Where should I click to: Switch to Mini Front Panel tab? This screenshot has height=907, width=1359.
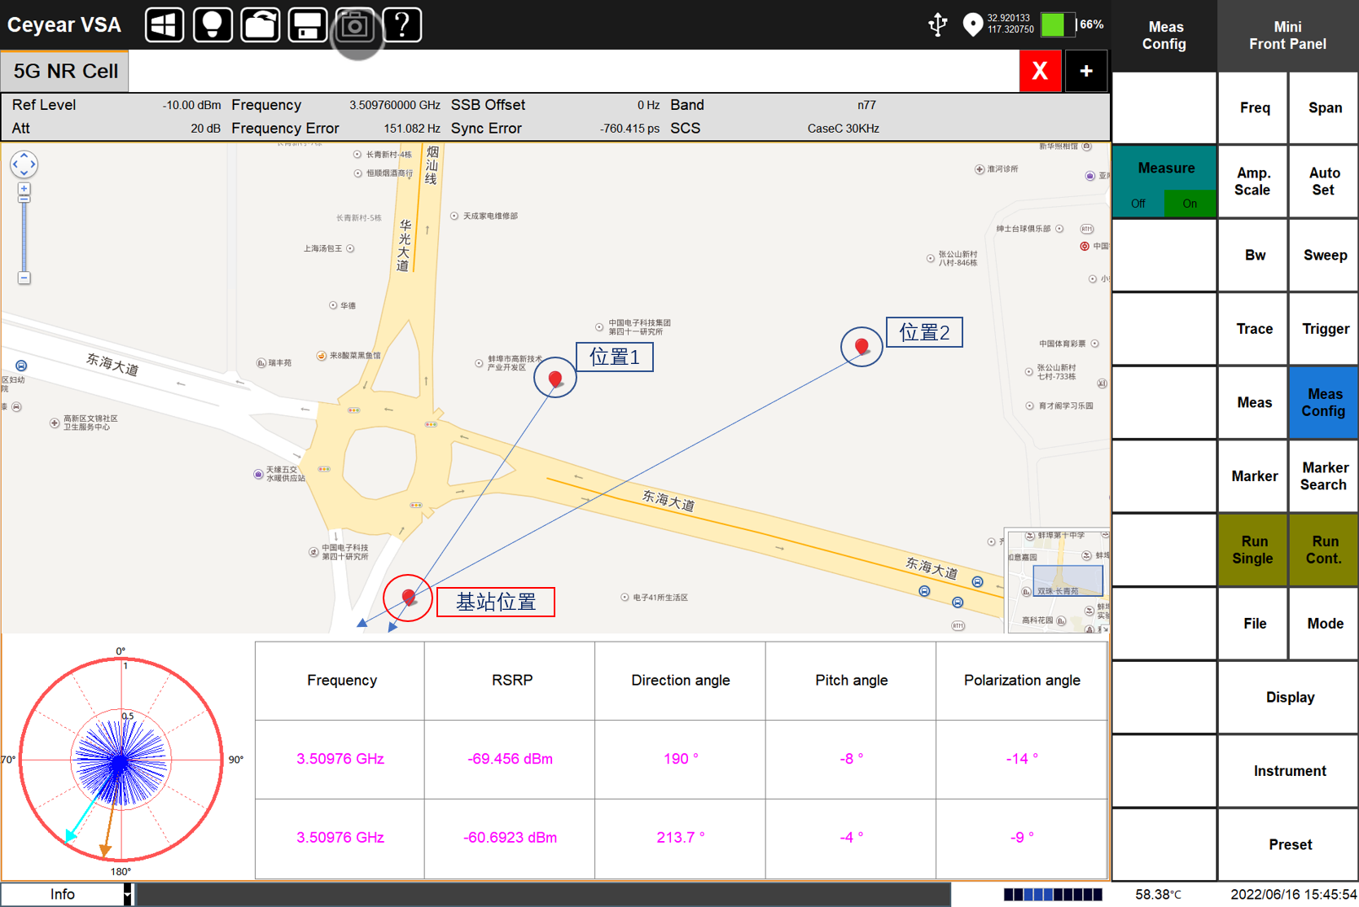pos(1287,36)
